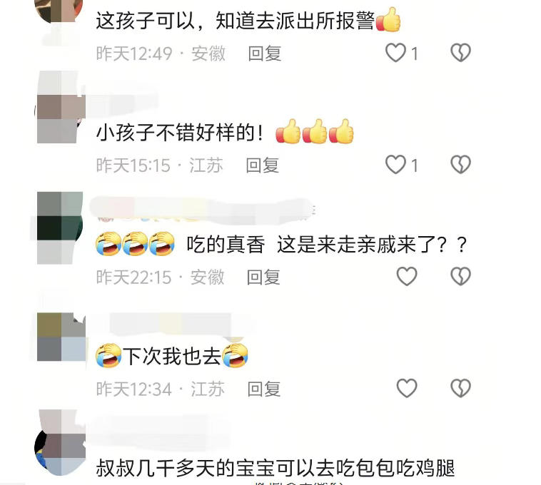Like the 小孩子不错好样的 comment
541x485 pixels.
[x=395, y=165]
